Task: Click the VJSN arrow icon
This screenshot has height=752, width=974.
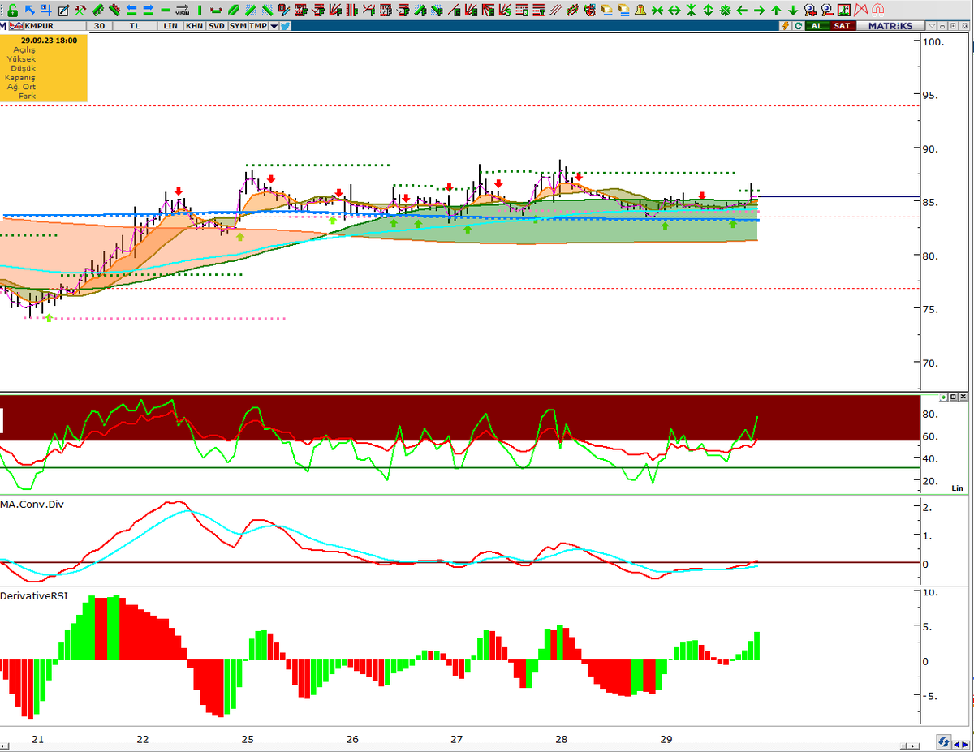Action: [x=183, y=11]
